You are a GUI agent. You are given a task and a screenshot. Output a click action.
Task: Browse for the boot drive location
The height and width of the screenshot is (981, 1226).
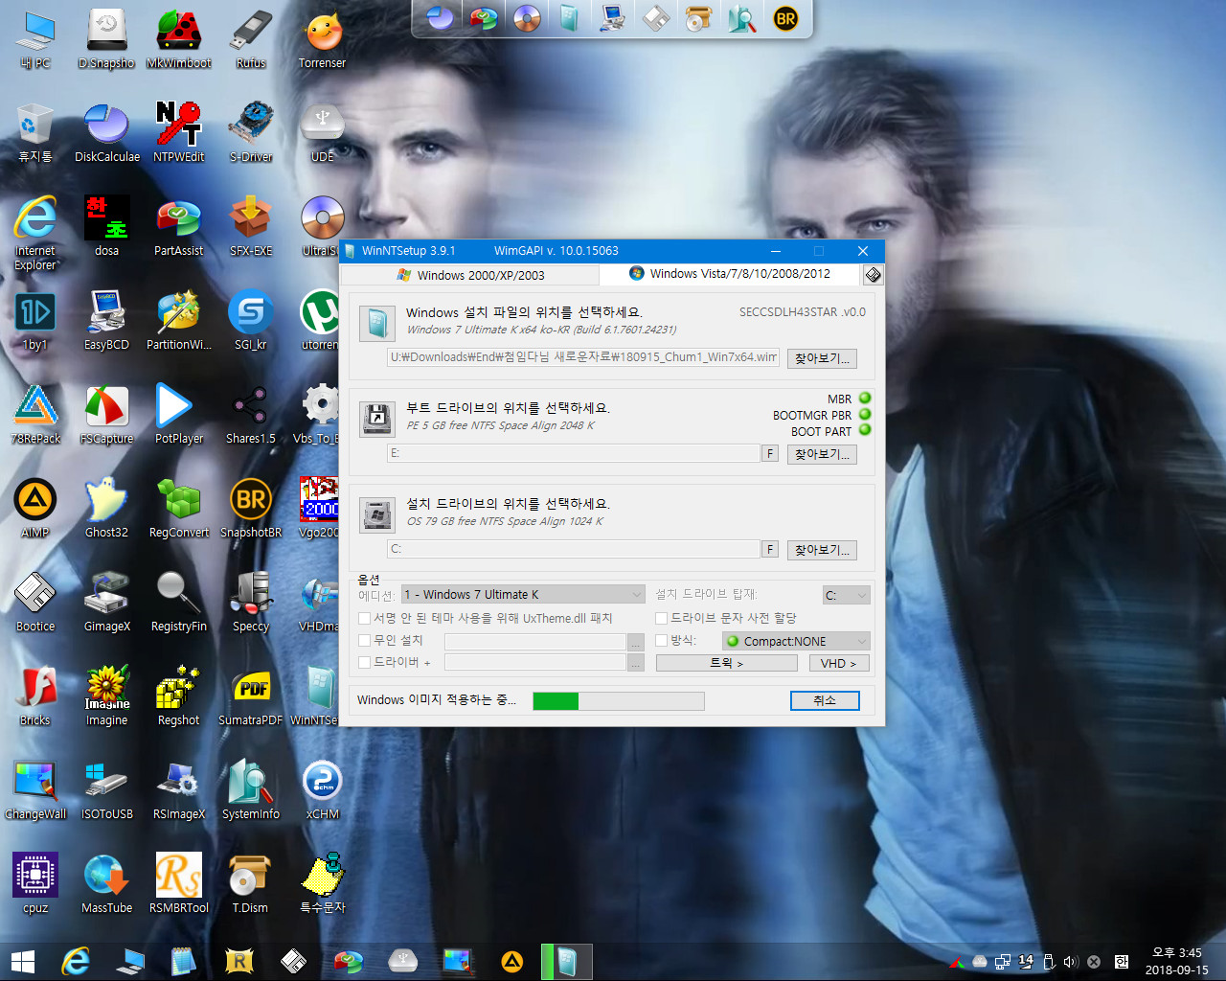point(822,454)
